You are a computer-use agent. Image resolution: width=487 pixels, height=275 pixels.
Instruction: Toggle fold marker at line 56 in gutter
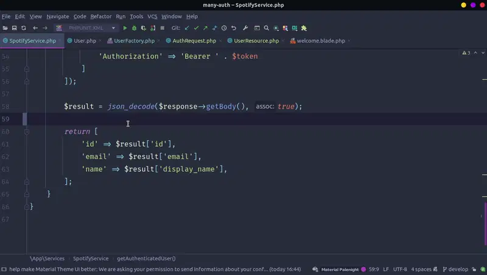[x=27, y=81]
